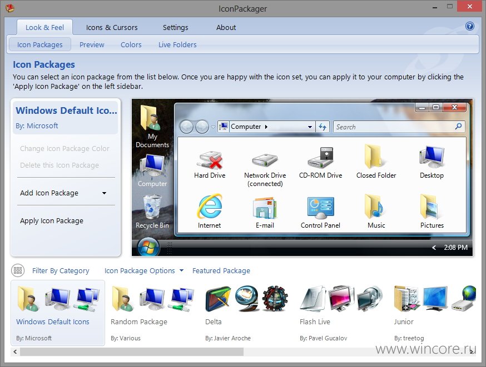Expand the Add Icon Package dropdown arrow
486x367 pixels.
(104, 193)
